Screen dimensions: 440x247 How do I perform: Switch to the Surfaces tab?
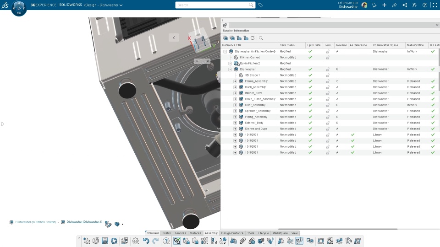pos(196,233)
